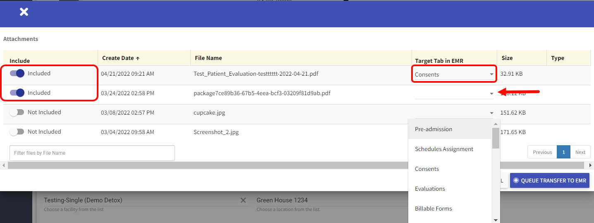Select Pre-admission from the dropdown list
594x223 pixels.
[x=434, y=129]
